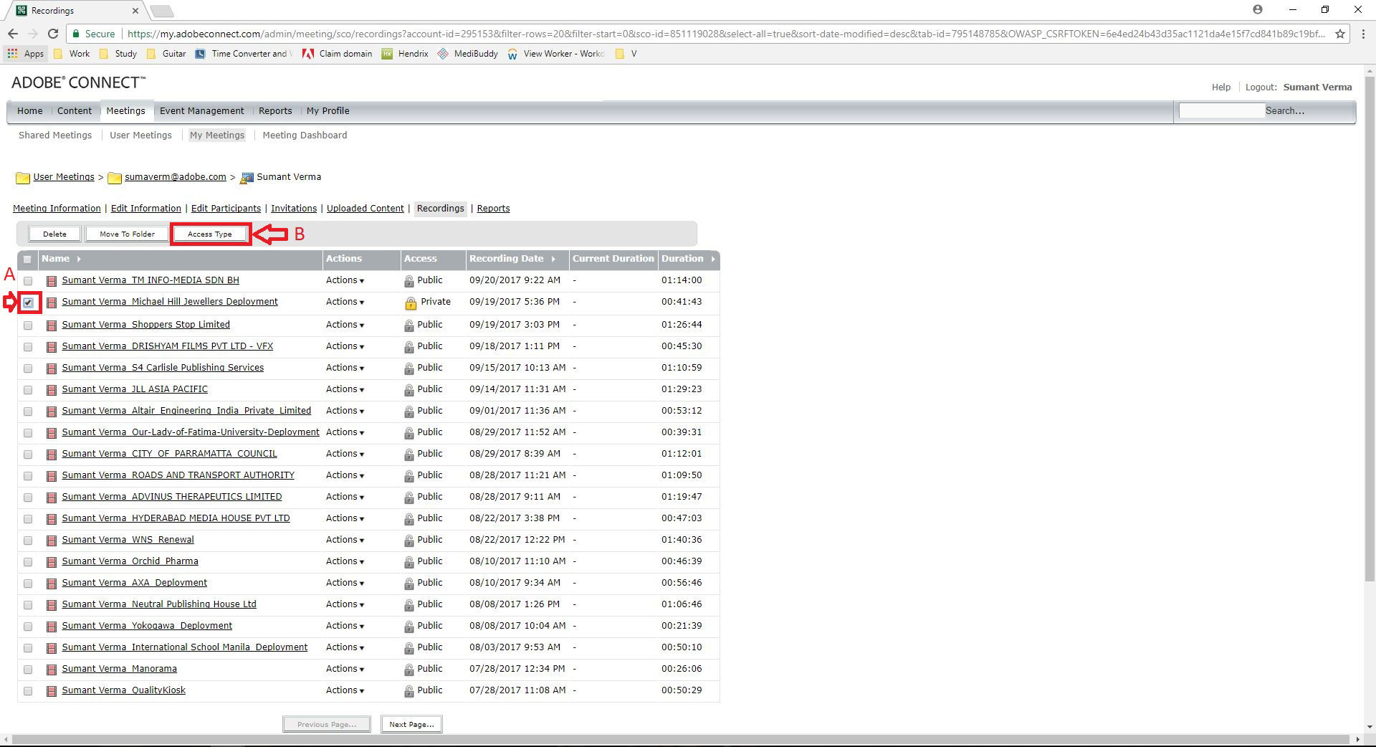Open the Content menu tab

pyautogui.click(x=75, y=111)
